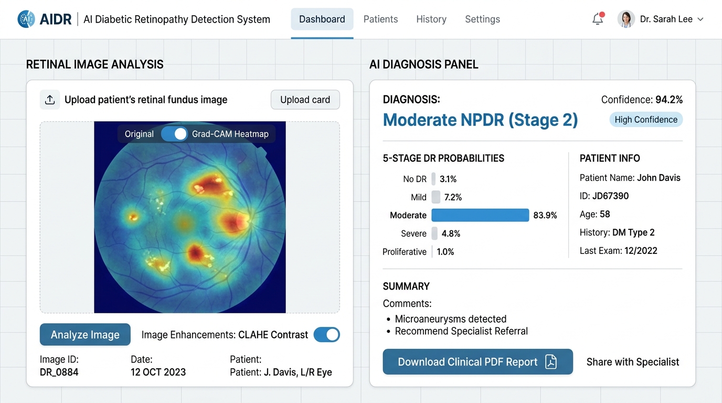Screen dimensions: 722x403
Task: Click the Original label on heatmap toggle
Action: 139,134
